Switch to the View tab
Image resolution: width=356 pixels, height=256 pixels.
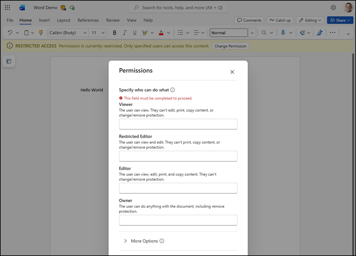[x=132, y=20]
